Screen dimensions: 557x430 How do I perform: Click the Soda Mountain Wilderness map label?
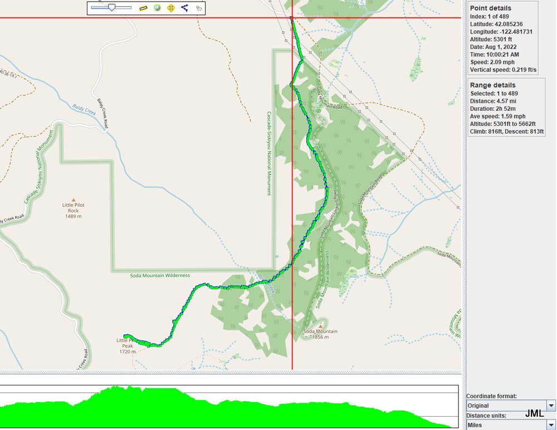[160, 275]
